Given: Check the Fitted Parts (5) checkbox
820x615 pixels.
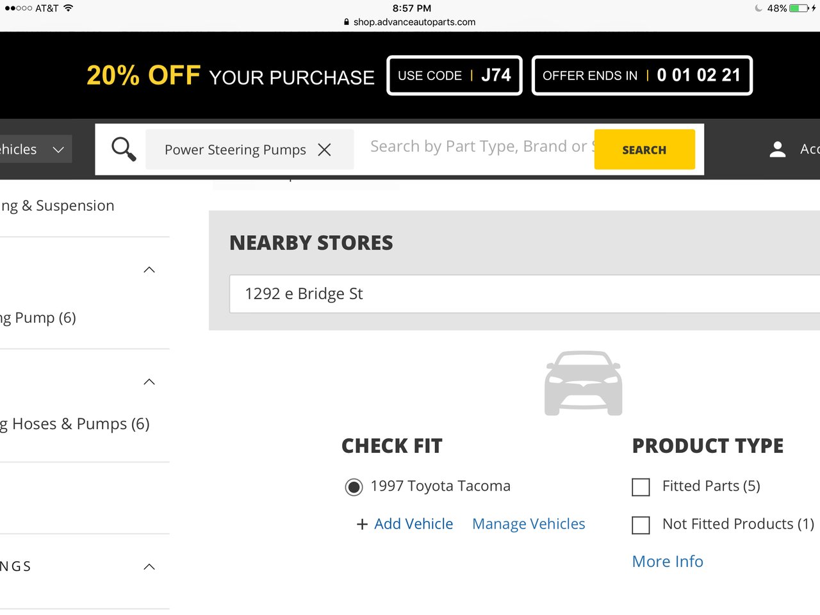Looking at the screenshot, I should tap(641, 487).
